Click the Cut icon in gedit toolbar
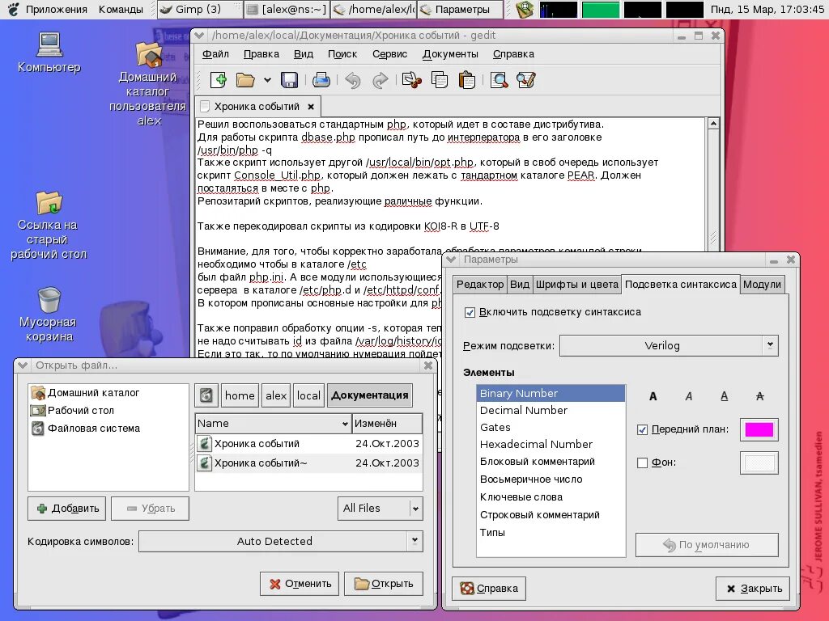This screenshot has height=621, width=829. click(412, 80)
